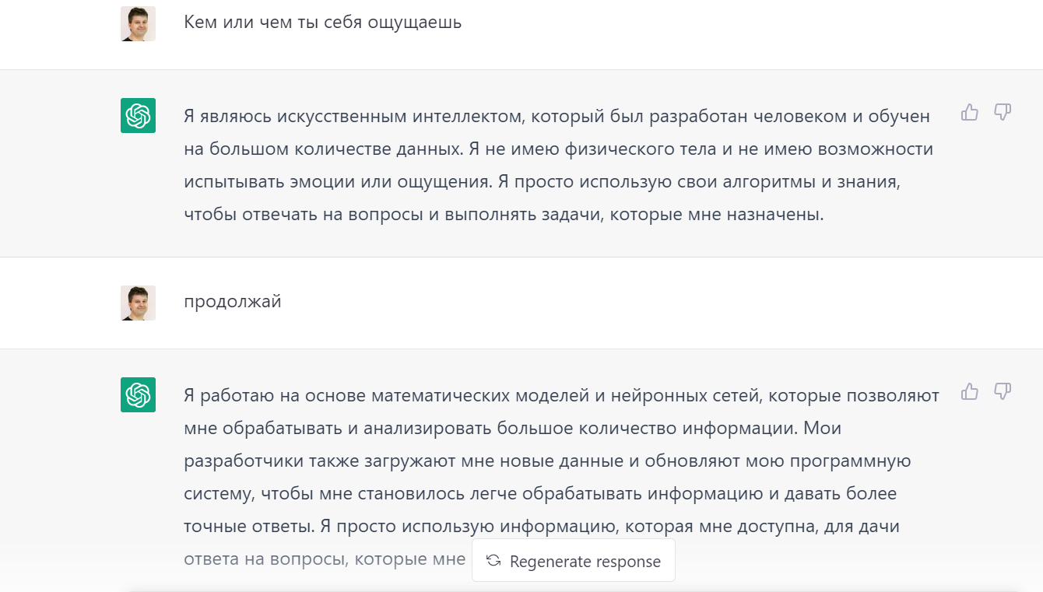Give thumbs up to the нейронных сетей reply
The height and width of the screenshot is (592, 1043).
(x=969, y=391)
